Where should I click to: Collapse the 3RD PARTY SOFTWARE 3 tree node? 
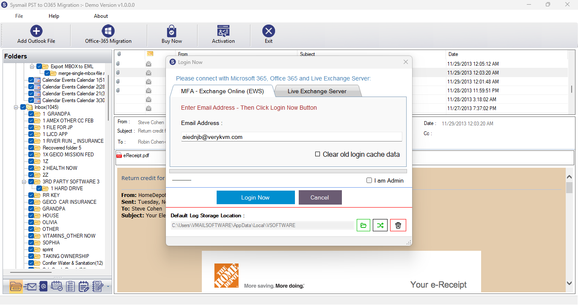24,182
